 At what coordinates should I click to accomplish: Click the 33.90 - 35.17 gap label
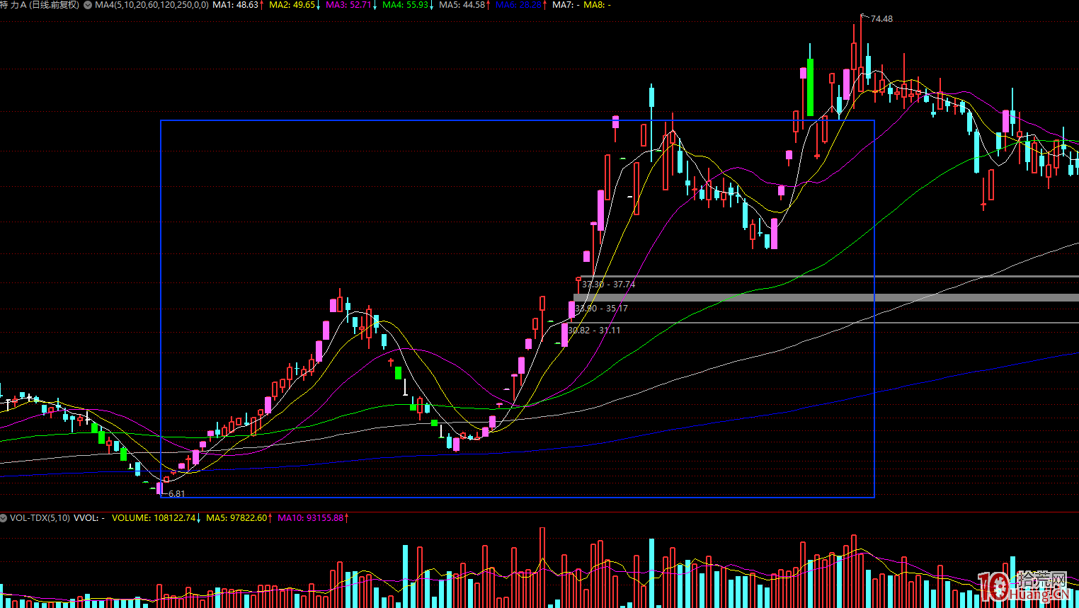click(x=602, y=309)
